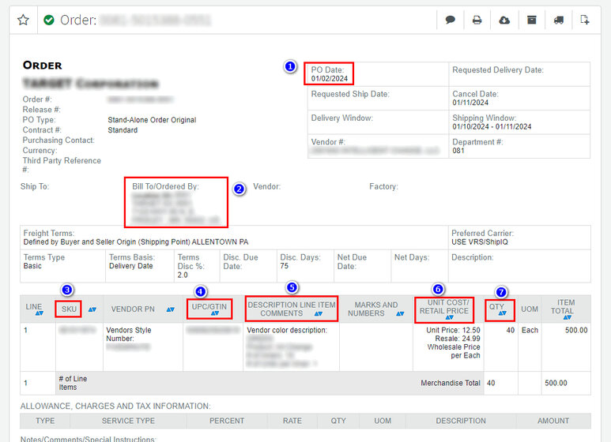Click DESCRIPTION header in allowance table

click(x=461, y=421)
